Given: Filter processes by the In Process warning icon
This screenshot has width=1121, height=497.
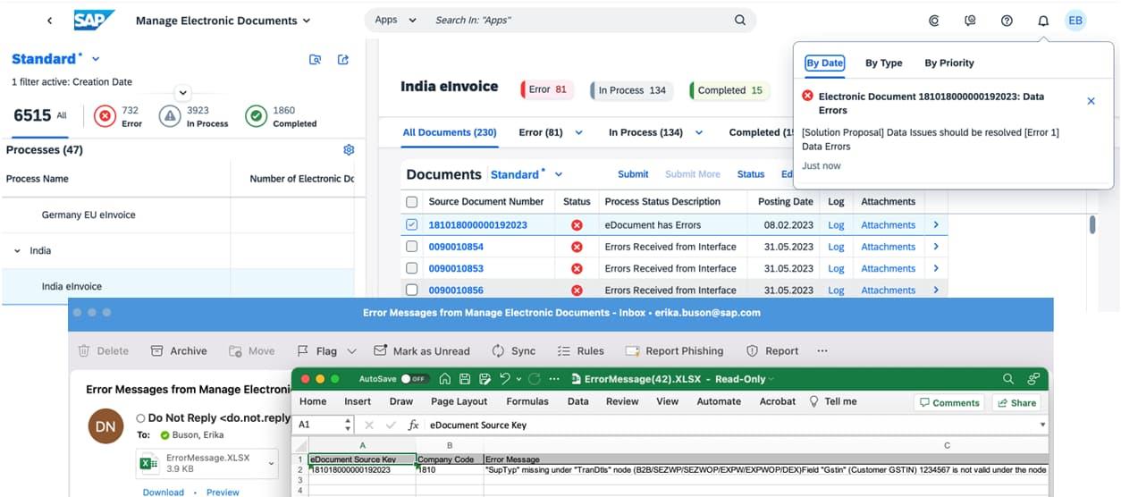Looking at the screenshot, I should coord(170,116).
